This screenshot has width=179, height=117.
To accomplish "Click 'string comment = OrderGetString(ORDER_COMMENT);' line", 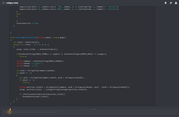I will [40, 61].
